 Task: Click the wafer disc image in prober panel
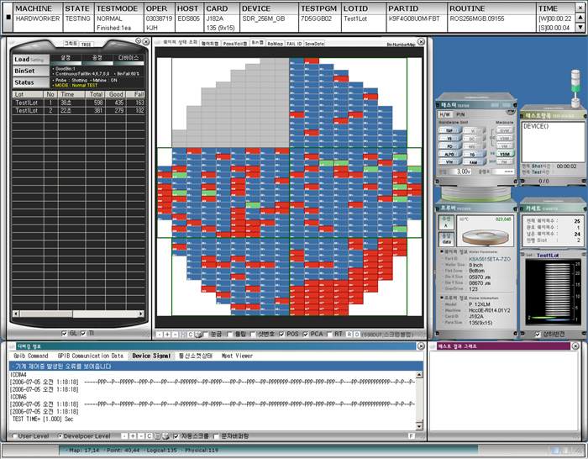[x=485, y=237]
